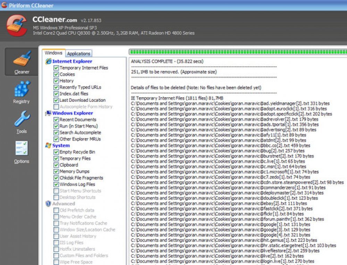Viewport: 347px width, 265px height.
Task: Click the System group Windows flag icon
Action: [48, 146]
